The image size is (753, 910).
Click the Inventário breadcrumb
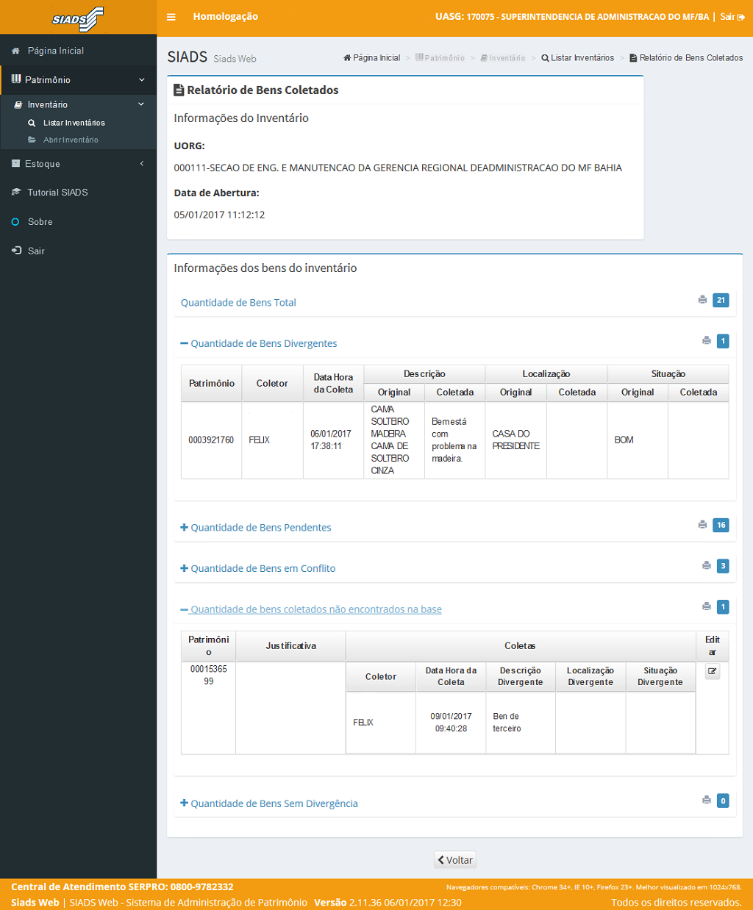503,58
